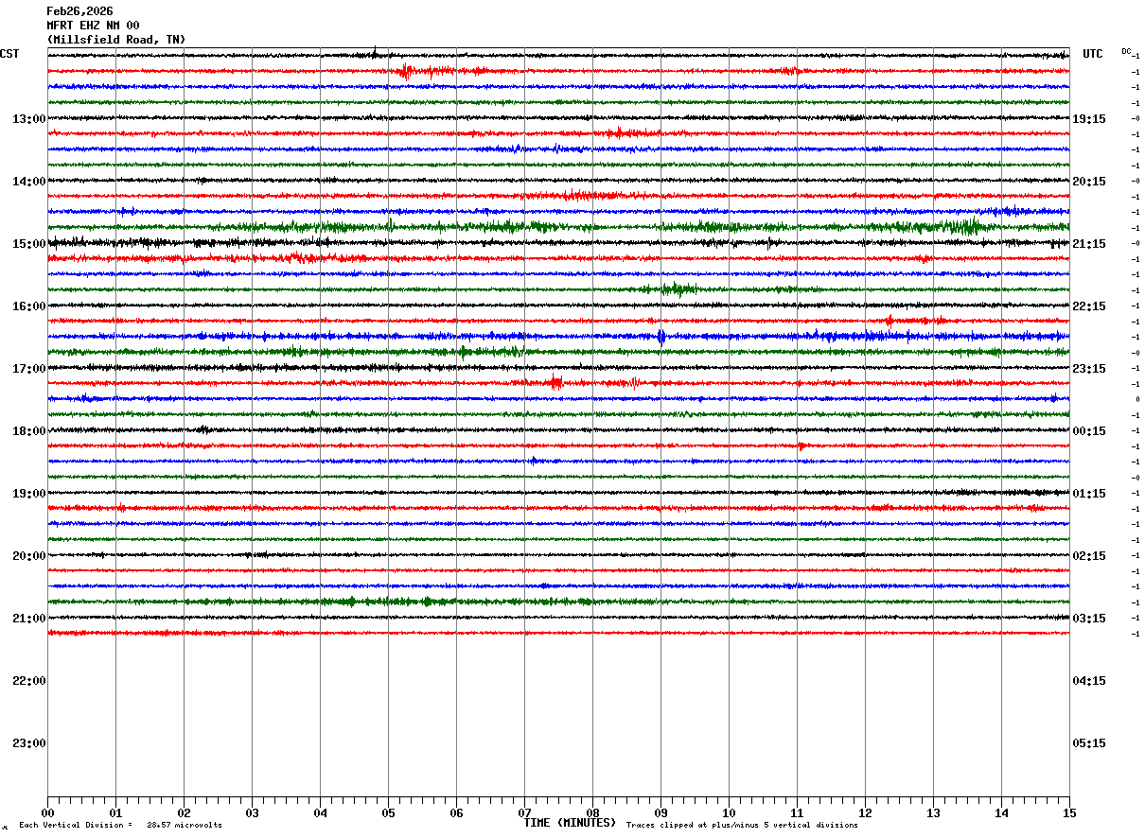
Task: Click the 12 minute axis label
Action: (x=865, y=813)
